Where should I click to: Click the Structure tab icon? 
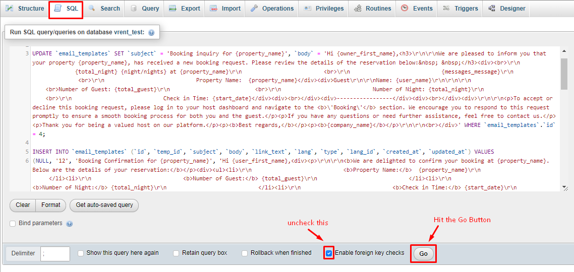[x=10, y=9]
